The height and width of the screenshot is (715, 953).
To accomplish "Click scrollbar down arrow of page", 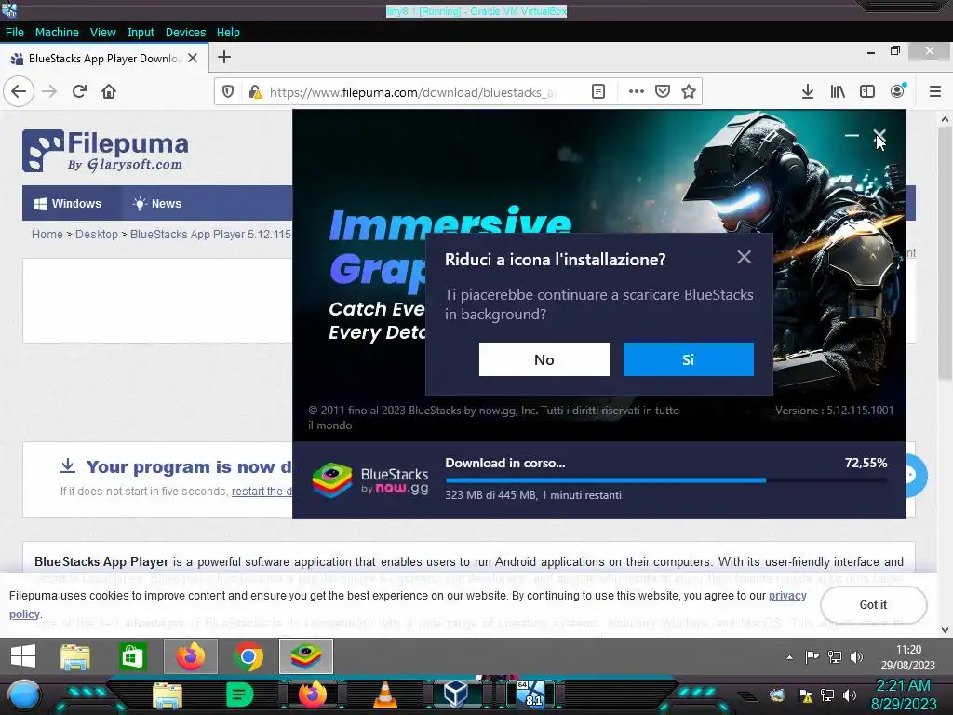I will click(945, 630).
